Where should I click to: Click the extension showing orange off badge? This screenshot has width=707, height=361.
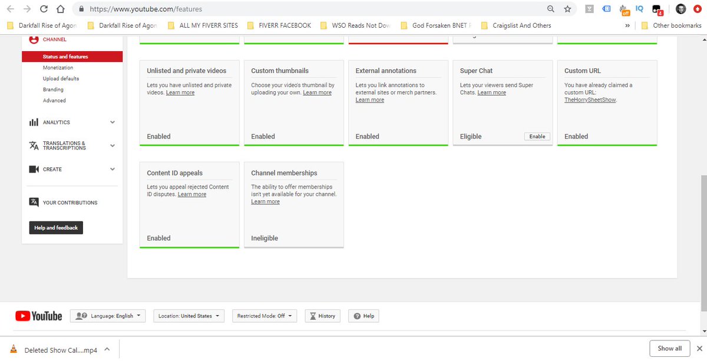tap(624, 9)
